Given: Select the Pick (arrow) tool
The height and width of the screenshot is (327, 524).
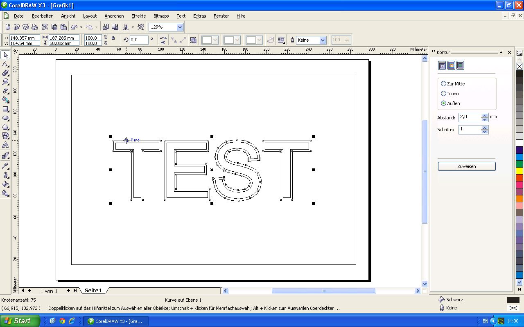Looking at the screenshot, I should click(6, 55).
